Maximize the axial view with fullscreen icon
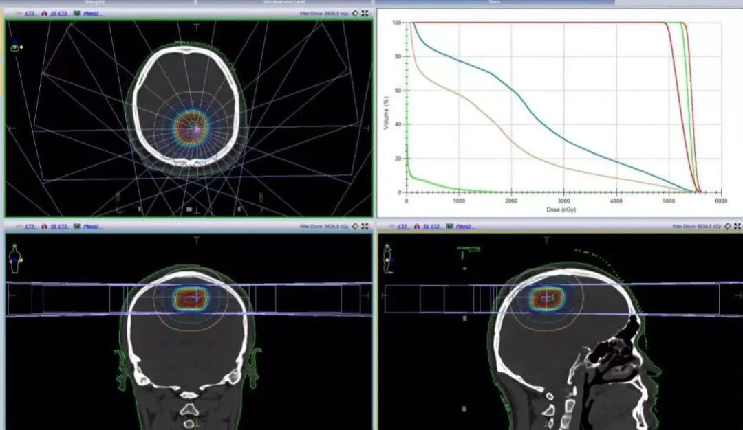 [365, 14]
